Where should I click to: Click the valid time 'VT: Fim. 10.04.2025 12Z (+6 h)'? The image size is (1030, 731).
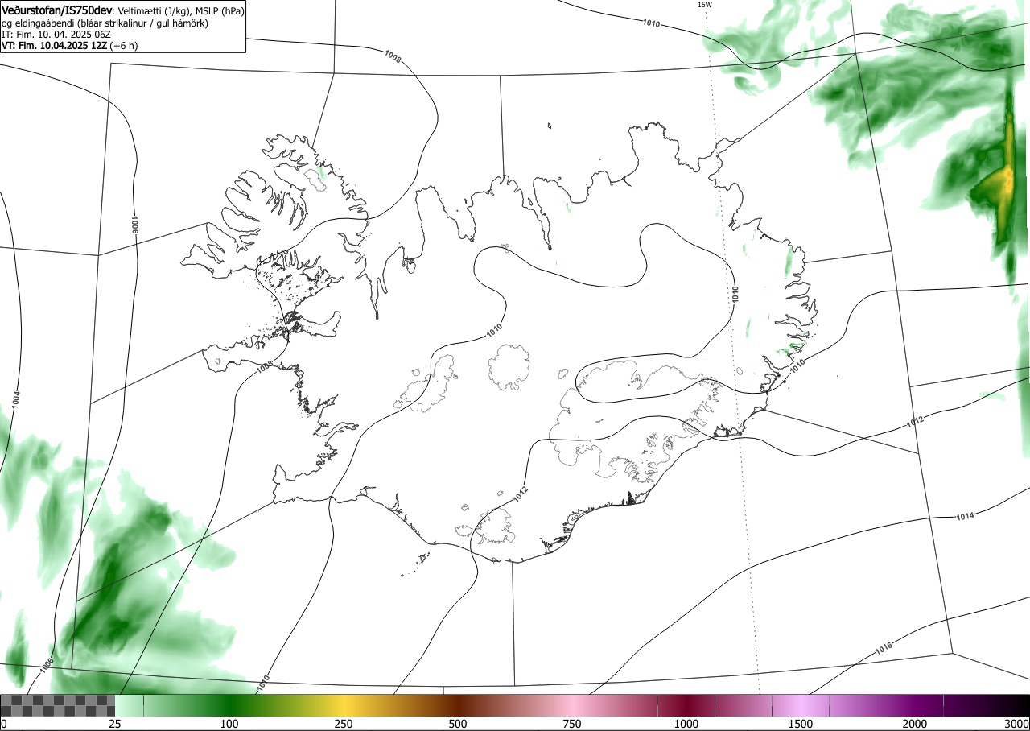[69, 46]
